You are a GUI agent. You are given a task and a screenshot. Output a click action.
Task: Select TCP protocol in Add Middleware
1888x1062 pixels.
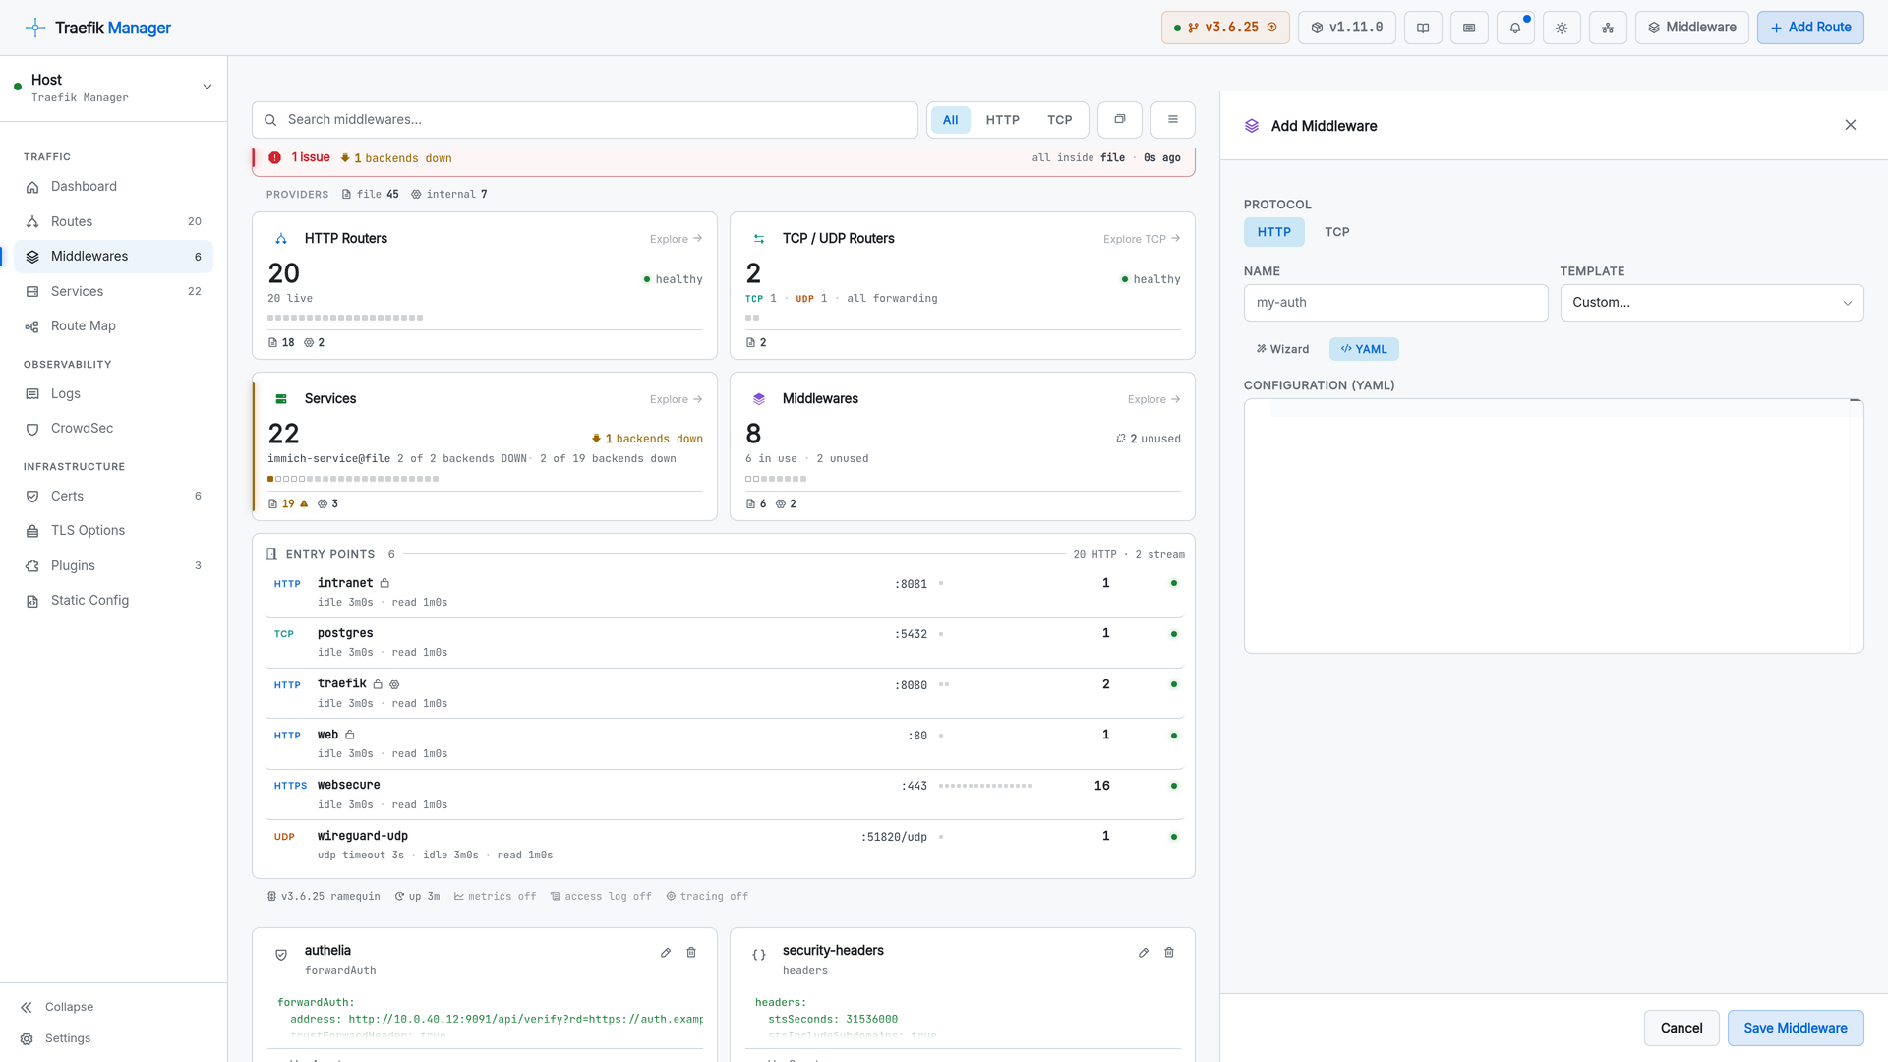(x=1337, y=232)
